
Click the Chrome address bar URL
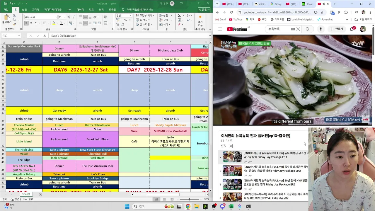(x=277, y=12)
